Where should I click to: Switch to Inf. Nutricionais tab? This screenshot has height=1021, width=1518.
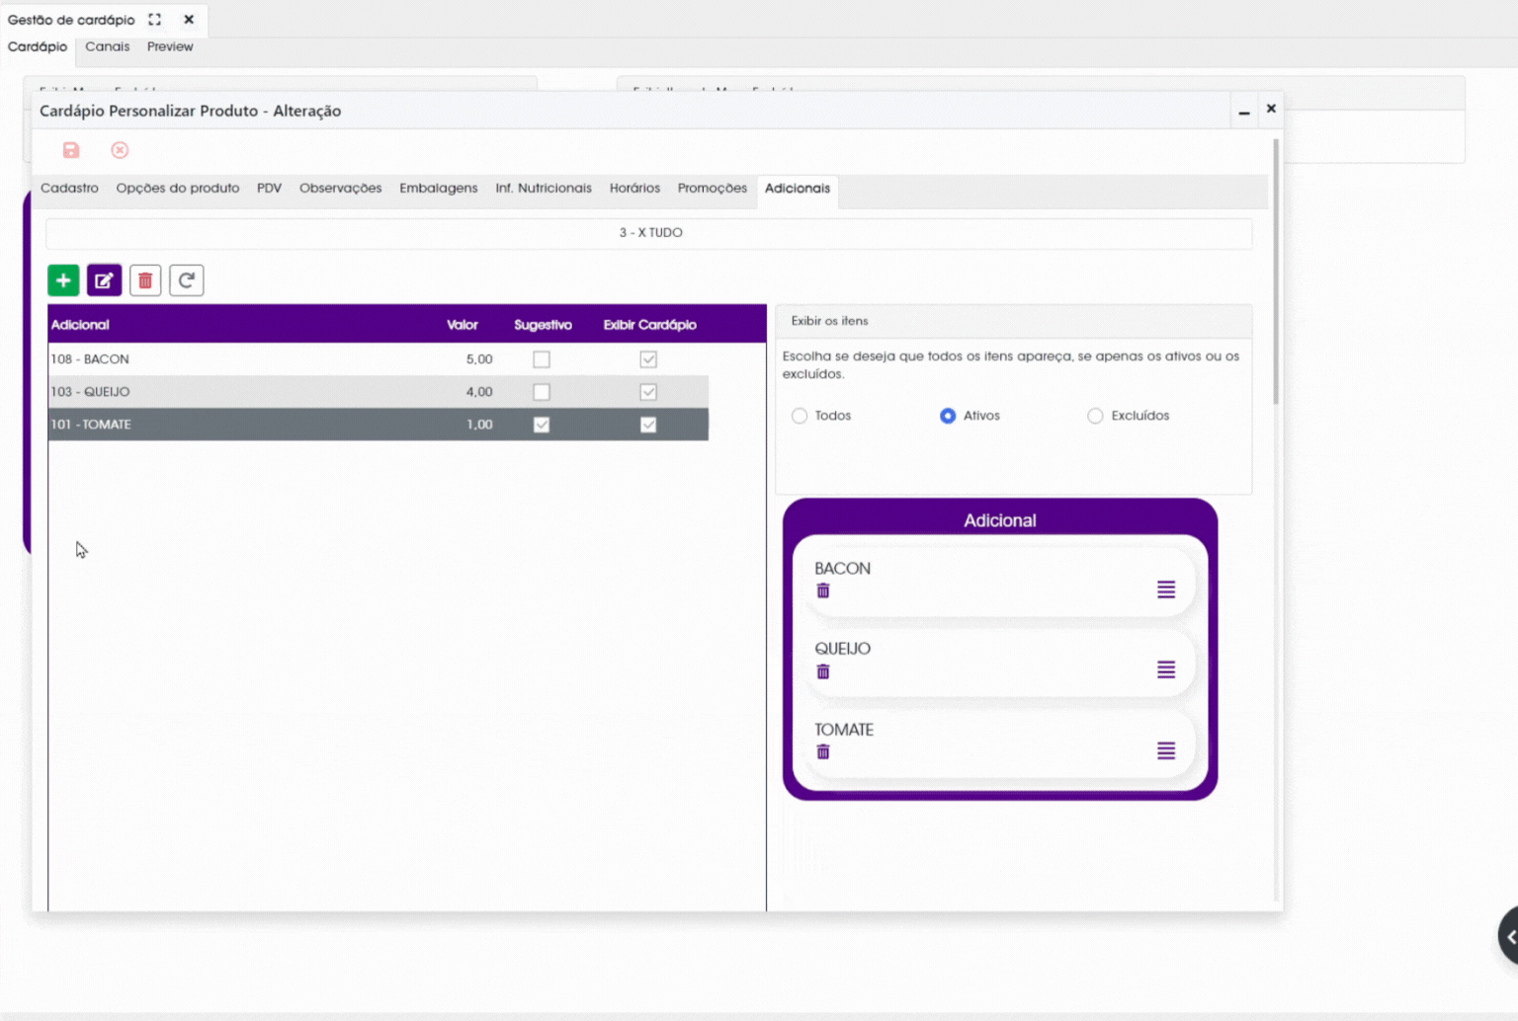tap(544, 188)
